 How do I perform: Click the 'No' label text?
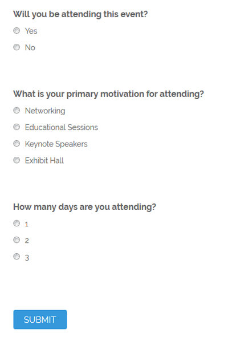pos(30,47)
